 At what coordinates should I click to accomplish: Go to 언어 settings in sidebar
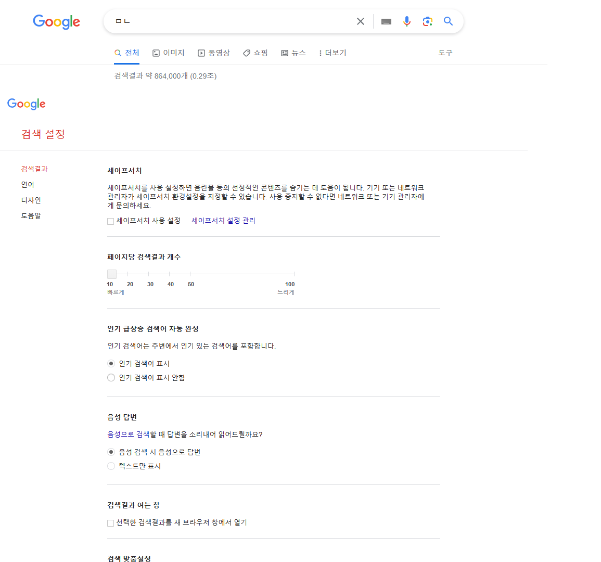[27, 184]
